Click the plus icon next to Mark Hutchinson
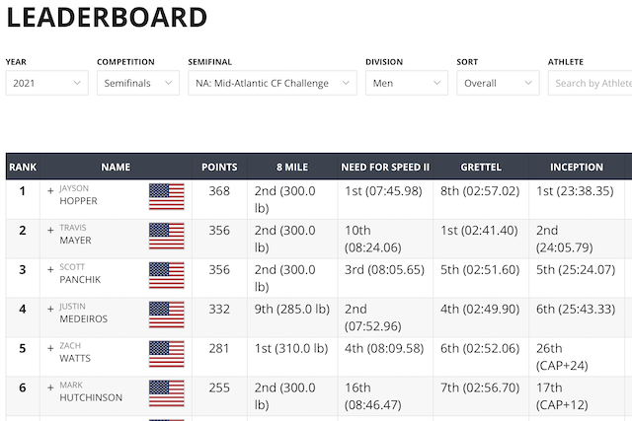This screenshot has width=632, height=421. click(x=50, y=387)
